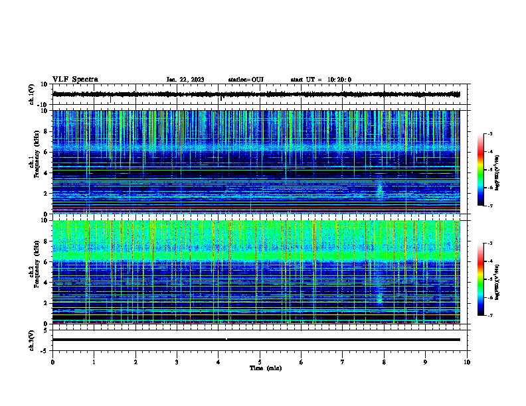Click the "10" tick on ch.1 frequency axis
This screenshot has height=406, width=526.
[44, 111]
